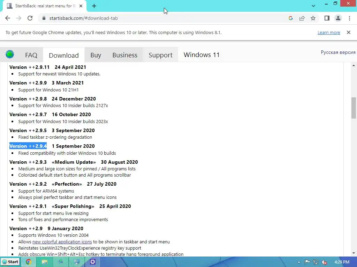
Task: Open the Business tab
Action: 125,55
